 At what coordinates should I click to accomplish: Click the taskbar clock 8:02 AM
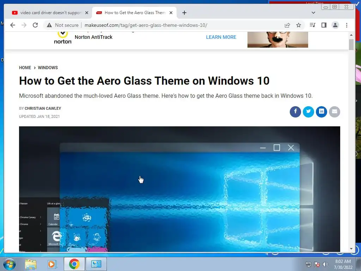pyautogui.click(x=343, y=264)
